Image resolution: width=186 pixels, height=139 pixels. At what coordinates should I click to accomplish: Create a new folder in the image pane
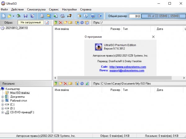pos(65,22)
